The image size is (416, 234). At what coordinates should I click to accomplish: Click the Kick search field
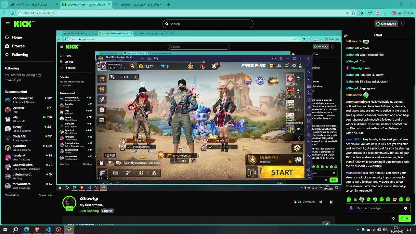[208, 24]
